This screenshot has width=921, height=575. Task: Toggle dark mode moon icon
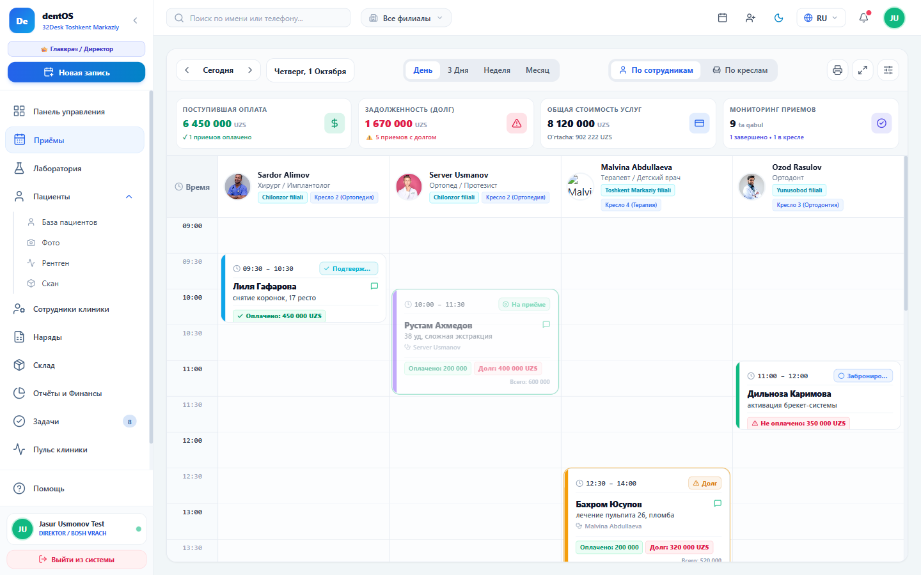(x=778, y=18)
